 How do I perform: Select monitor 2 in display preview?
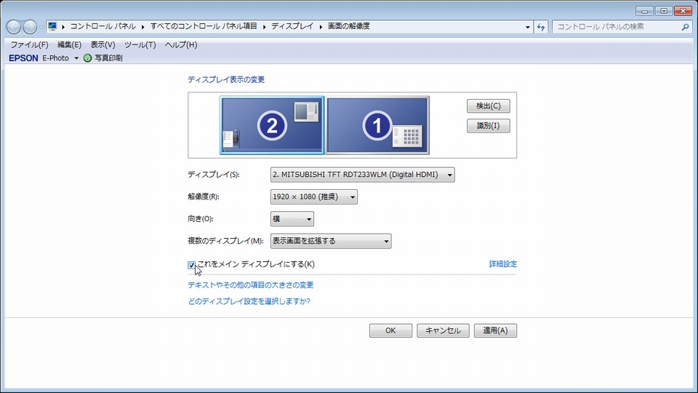(x=272, y=125)
